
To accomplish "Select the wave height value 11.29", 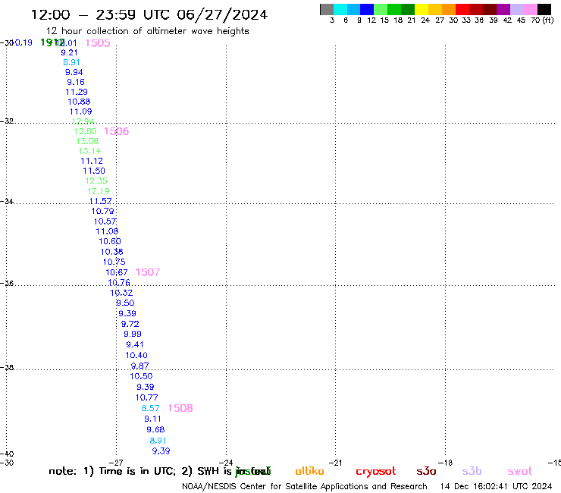I will pyautogui.click(x=77, y=92).
